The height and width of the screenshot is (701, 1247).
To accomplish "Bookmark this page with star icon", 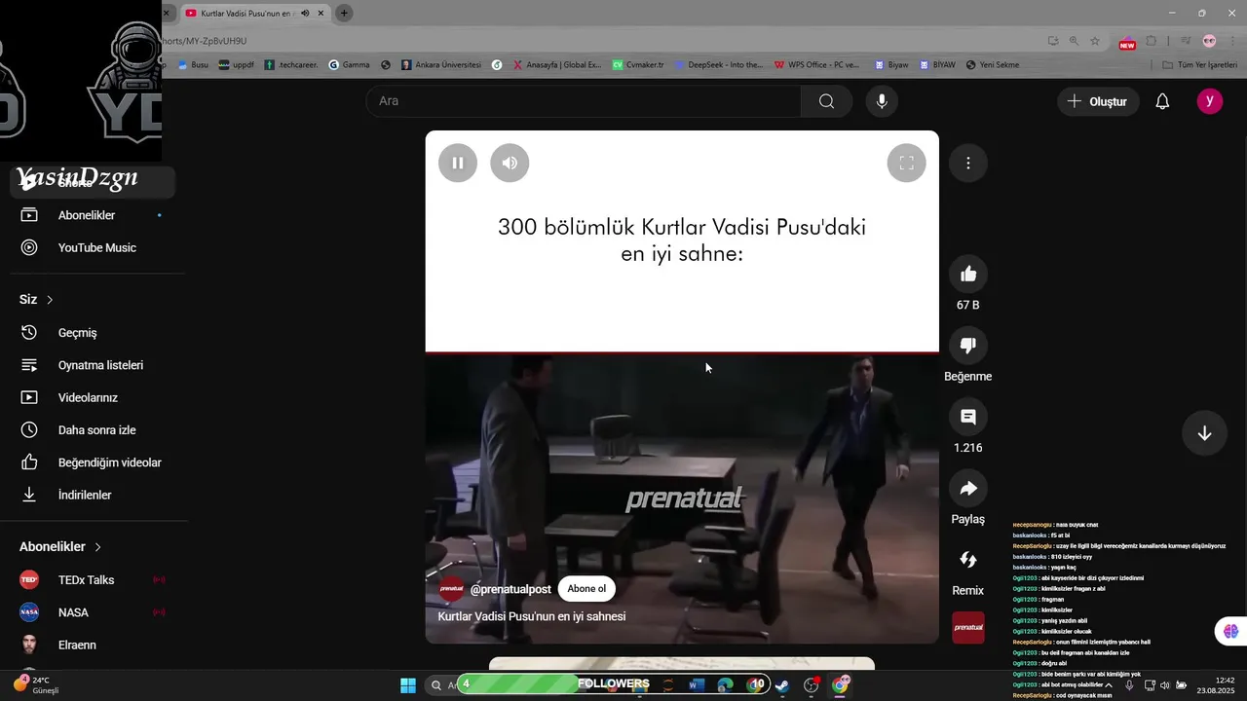I will coord(1095,41).
